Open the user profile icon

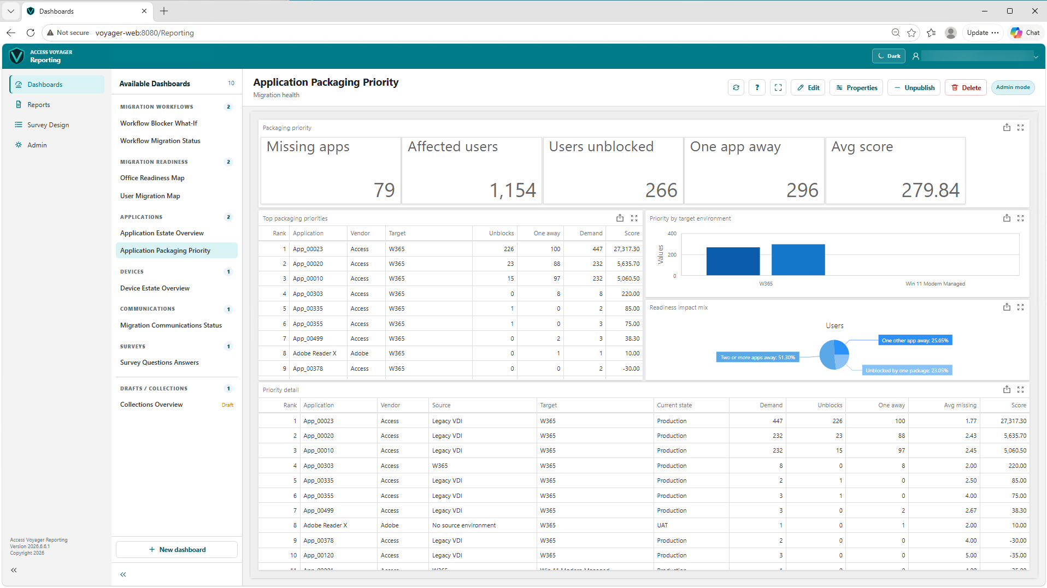(916, 56)
